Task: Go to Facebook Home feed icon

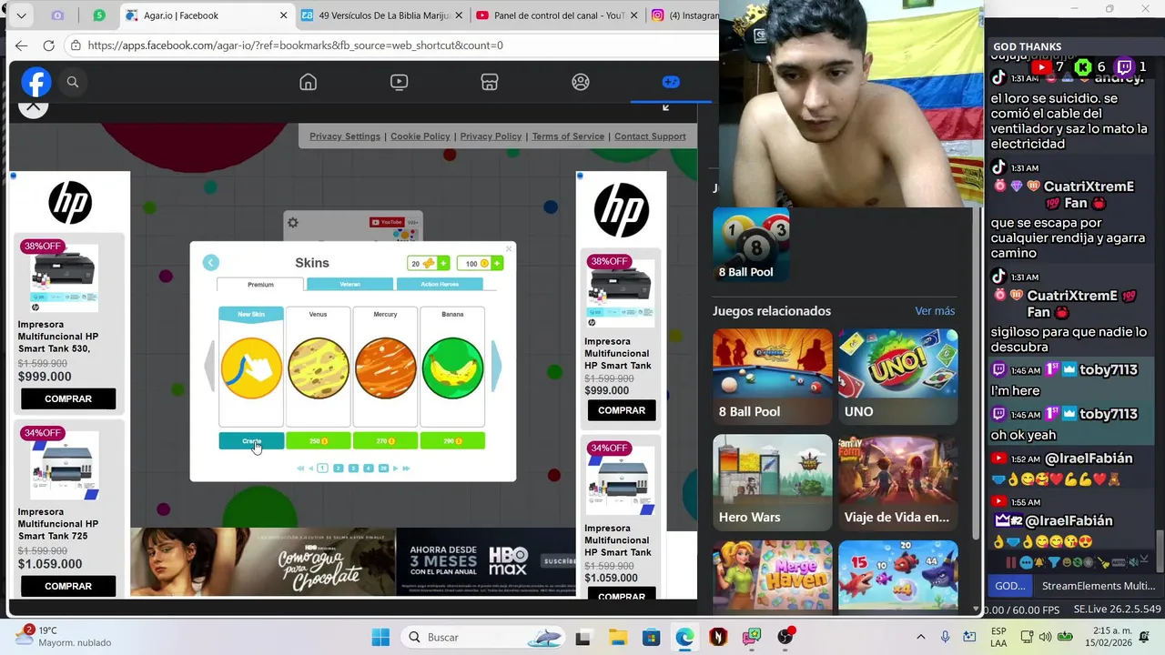Action: 309,82
